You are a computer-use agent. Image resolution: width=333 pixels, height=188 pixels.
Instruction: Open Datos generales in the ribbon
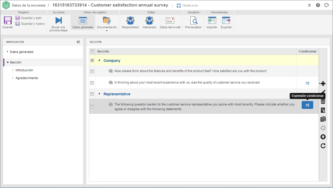pos(83,22)
